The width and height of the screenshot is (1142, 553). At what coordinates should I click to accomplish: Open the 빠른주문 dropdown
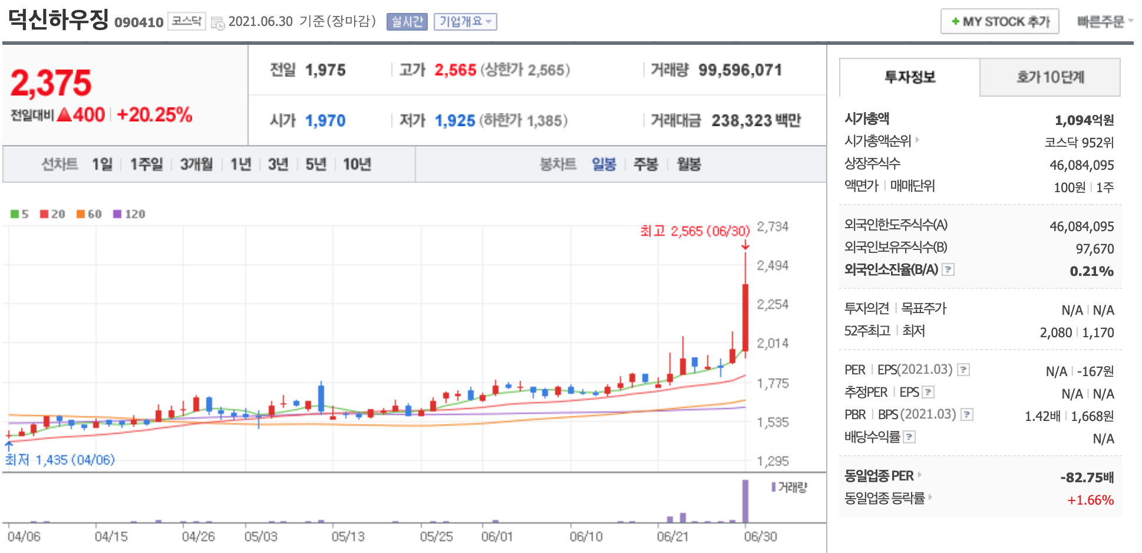[1105, 22]
